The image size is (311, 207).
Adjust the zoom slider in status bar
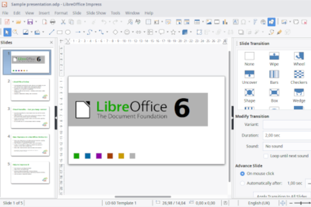(300, 203)
